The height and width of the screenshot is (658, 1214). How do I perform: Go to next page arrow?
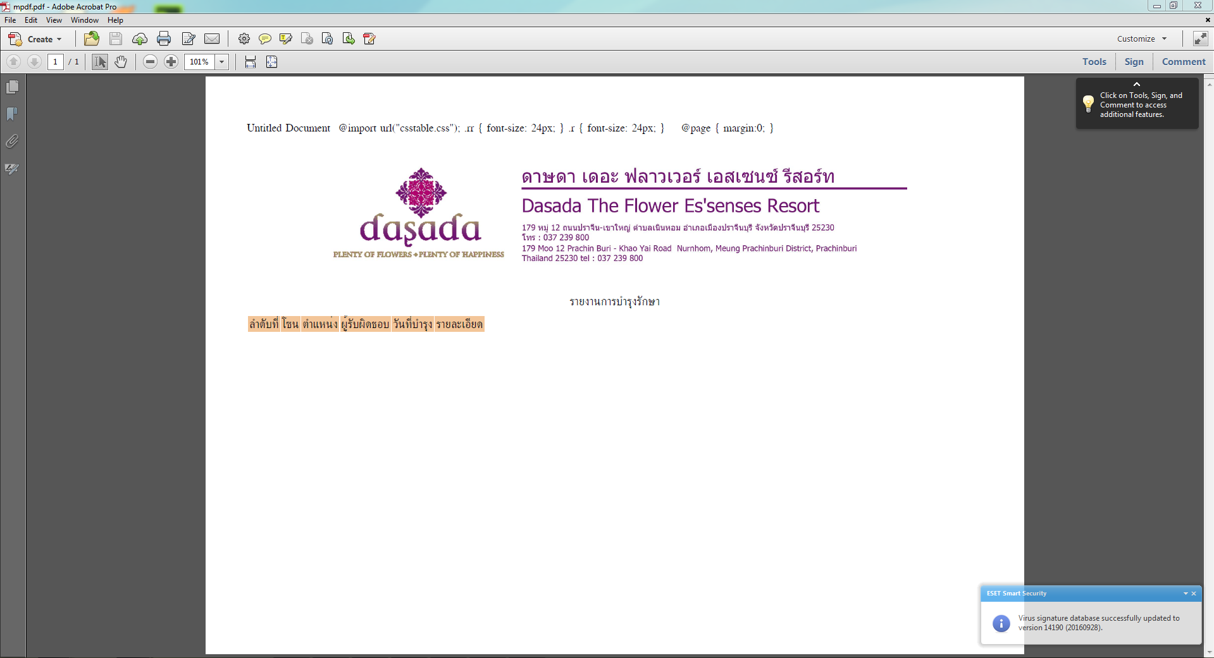pyautogui.click(x=35, y=62)
